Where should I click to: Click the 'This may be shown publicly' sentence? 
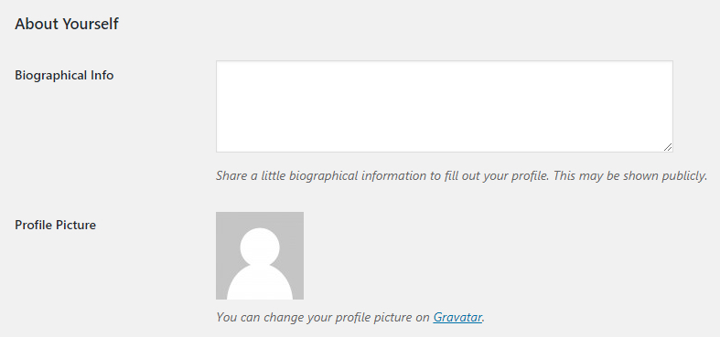(x=630, y=176)
